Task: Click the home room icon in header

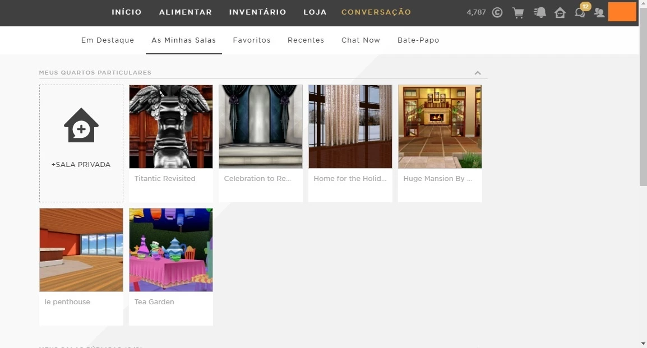Action: point(560,13)
